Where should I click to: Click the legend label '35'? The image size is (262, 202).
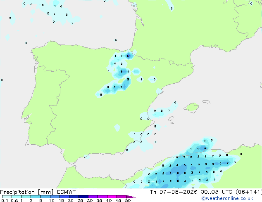(99, 200)
